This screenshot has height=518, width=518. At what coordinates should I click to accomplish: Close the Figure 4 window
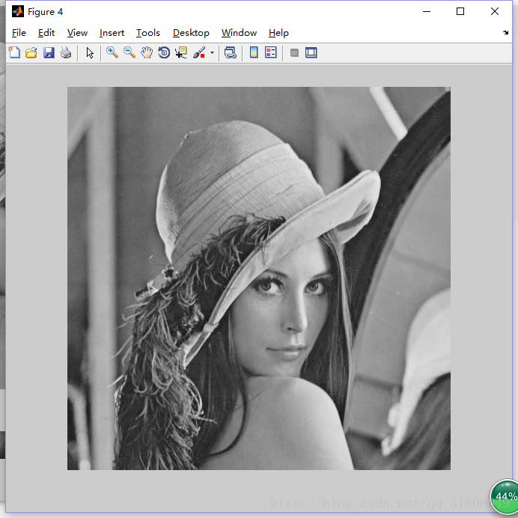click(495, 11)
